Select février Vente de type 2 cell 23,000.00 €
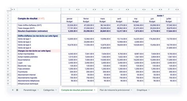The height and width of the screenshot is (101, 187). click(x=86, y=42)
